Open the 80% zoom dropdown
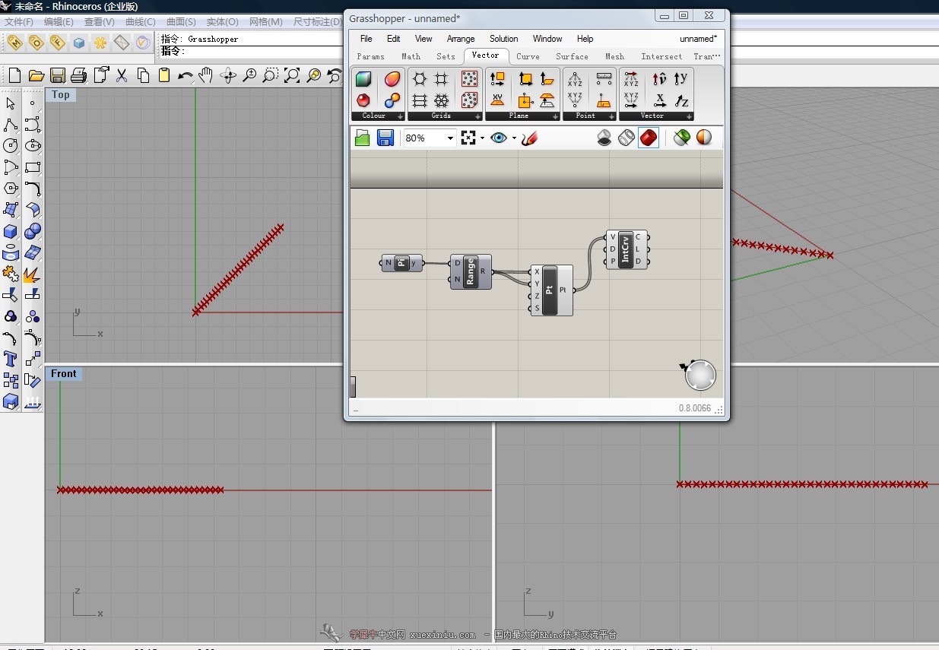Screen dimensions: 939x650 [x=450, y=138]
